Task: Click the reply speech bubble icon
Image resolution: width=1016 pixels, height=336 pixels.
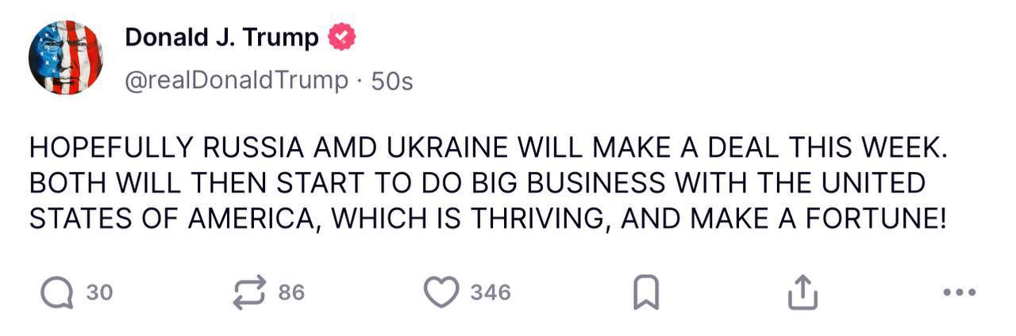Action: tap(56, 292)
